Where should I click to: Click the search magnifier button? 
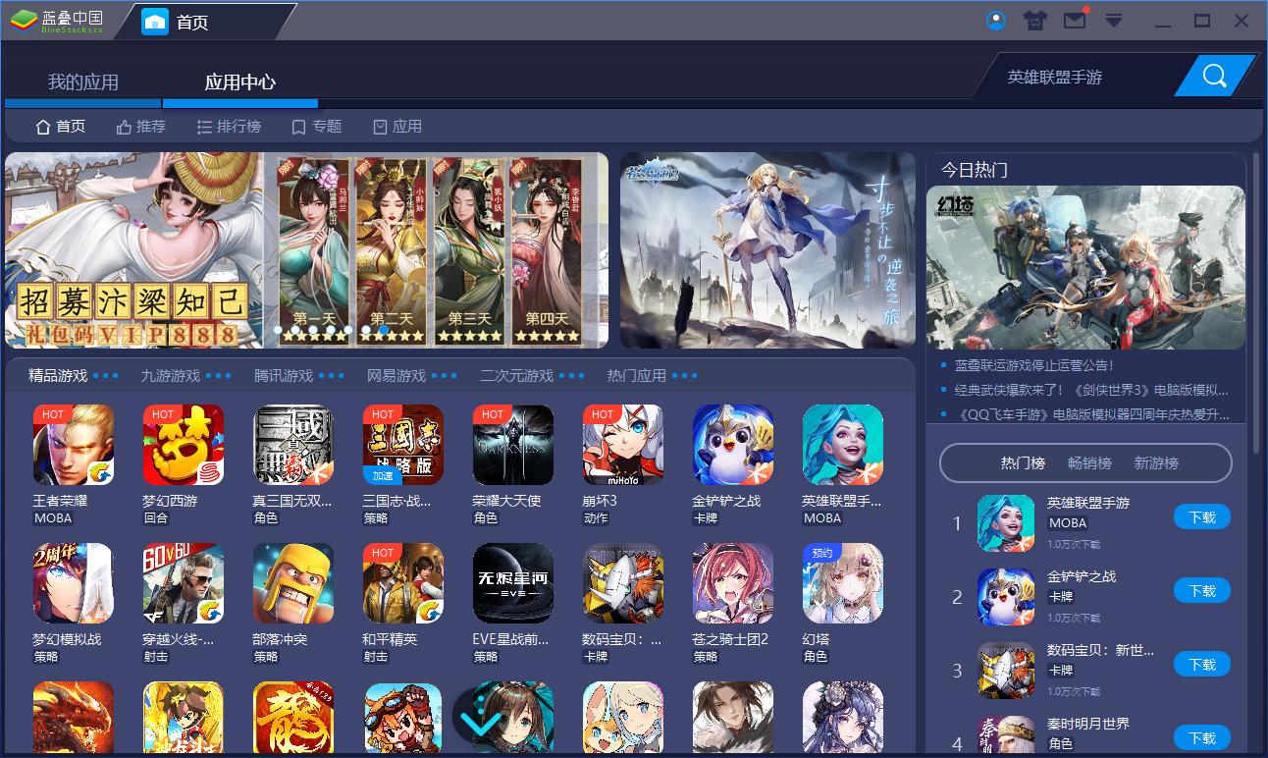point(1214,76)
